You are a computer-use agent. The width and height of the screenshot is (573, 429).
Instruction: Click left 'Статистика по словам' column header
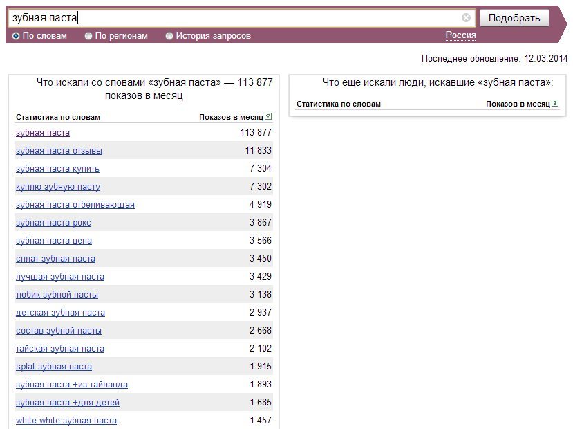(x=58, y=117)
